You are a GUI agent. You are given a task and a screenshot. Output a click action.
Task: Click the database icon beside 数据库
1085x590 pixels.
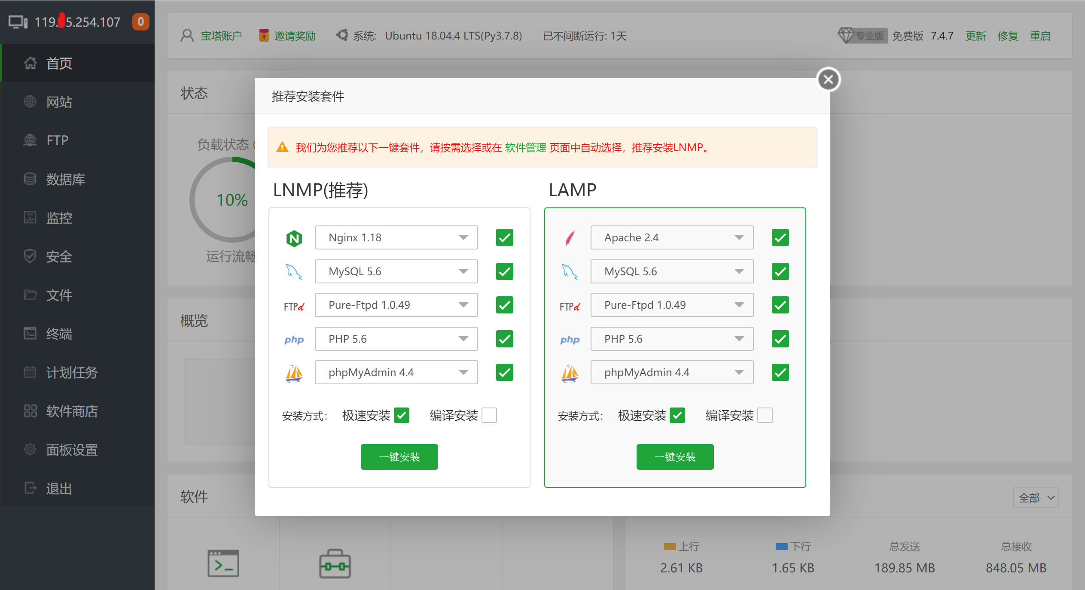click(x=30, y=179)
